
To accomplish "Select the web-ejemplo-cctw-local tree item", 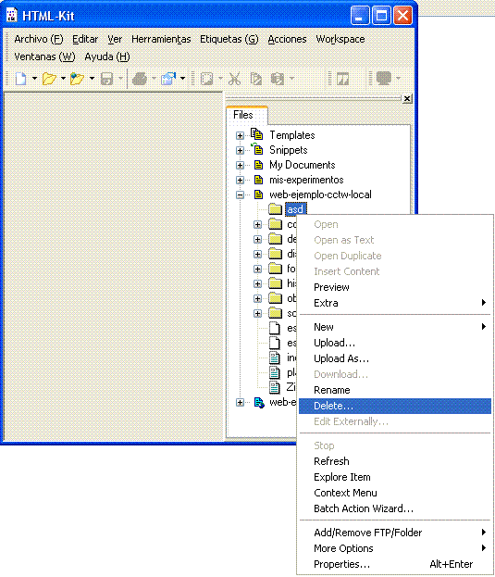I will click(x=320, y=194).
